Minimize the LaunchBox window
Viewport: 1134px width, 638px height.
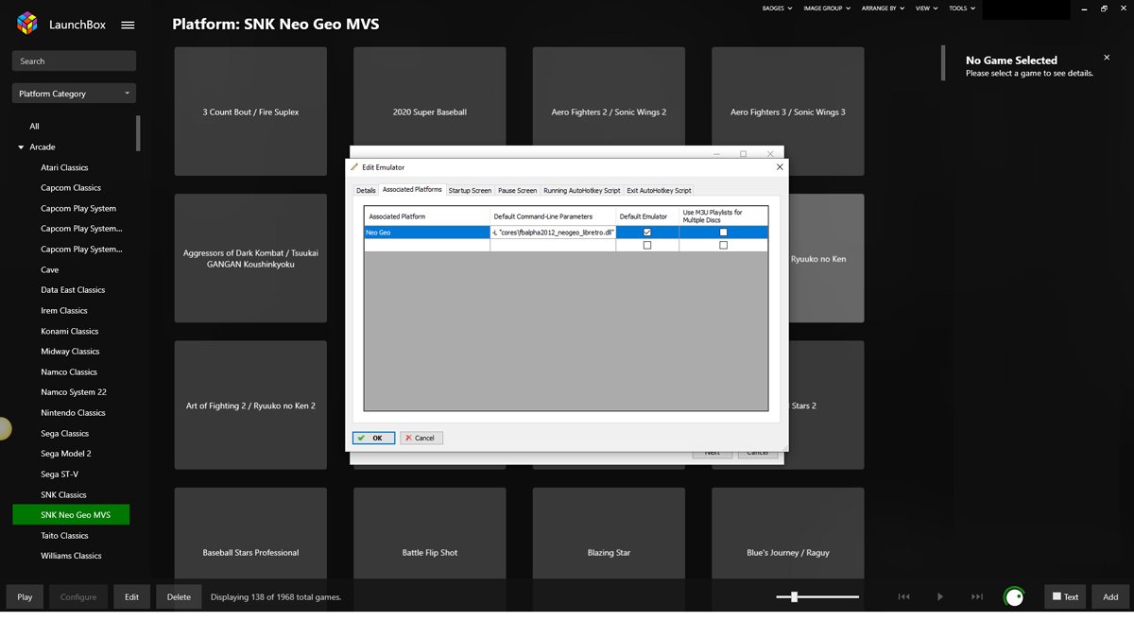click(x=1084, y=9)
